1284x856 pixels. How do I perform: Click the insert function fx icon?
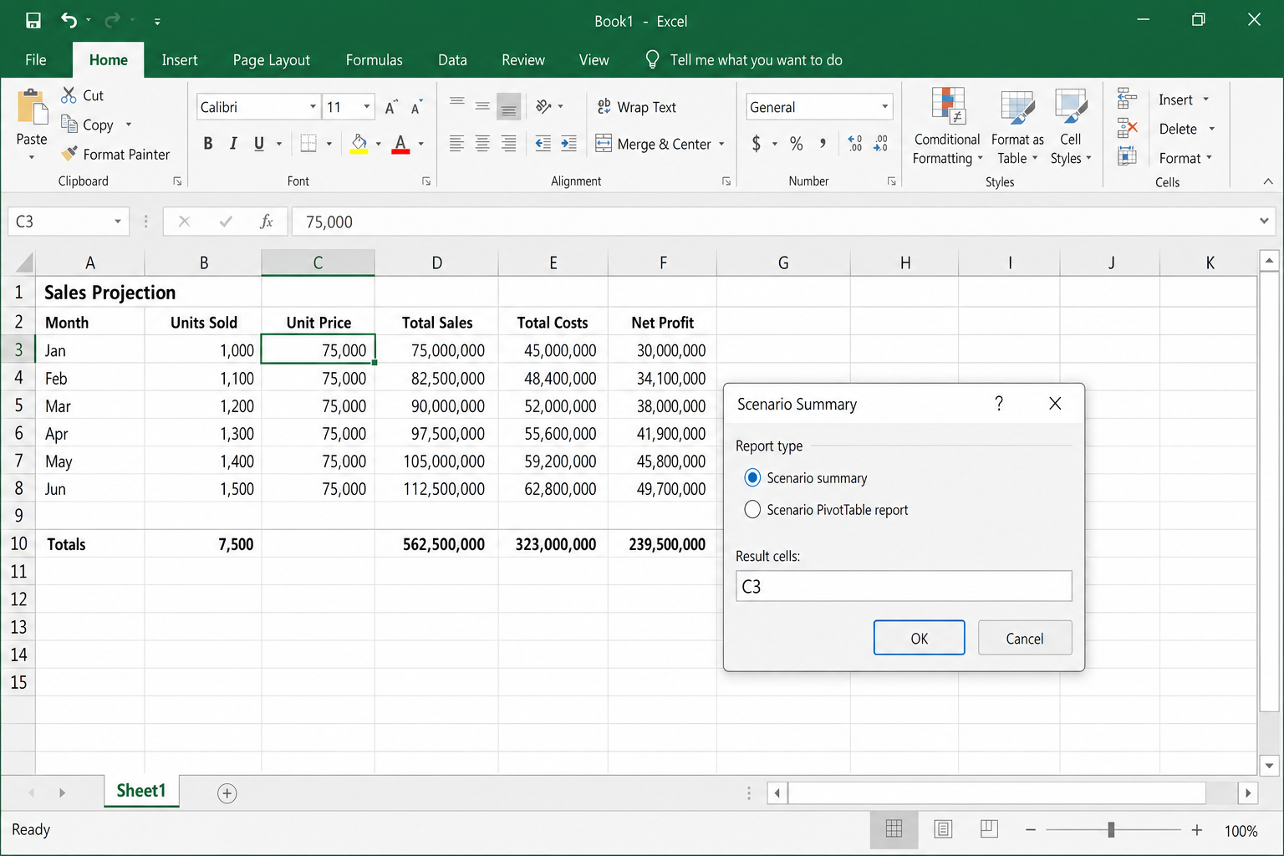tap(266, 222)
